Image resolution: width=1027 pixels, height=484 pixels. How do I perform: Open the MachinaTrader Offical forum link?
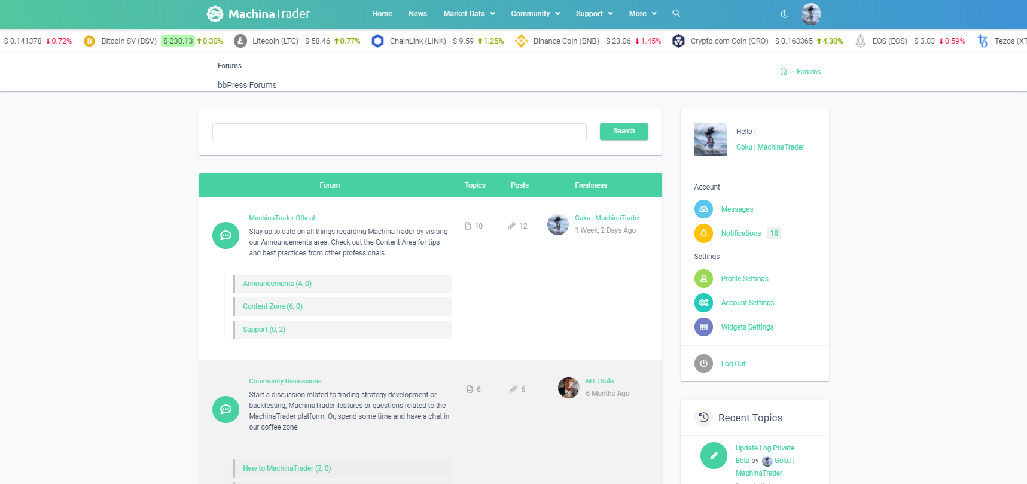point(282,218)
